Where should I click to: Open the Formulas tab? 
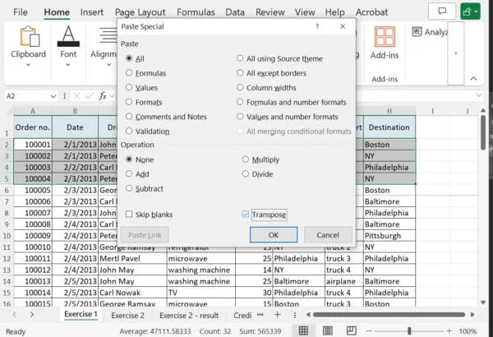click(196, 12)
